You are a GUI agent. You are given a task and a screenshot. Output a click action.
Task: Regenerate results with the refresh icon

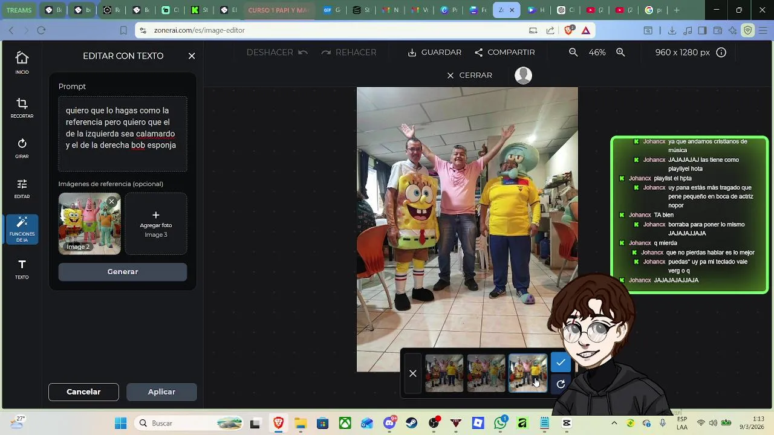(561, 384)
